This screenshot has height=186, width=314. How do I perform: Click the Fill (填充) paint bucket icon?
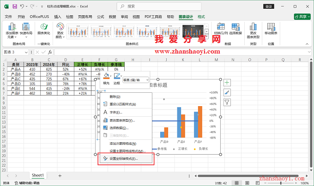click(x=106, y=76)
